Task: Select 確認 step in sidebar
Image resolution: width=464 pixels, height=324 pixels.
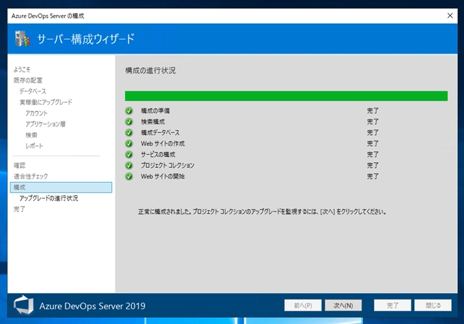Action: click(20, 165)
